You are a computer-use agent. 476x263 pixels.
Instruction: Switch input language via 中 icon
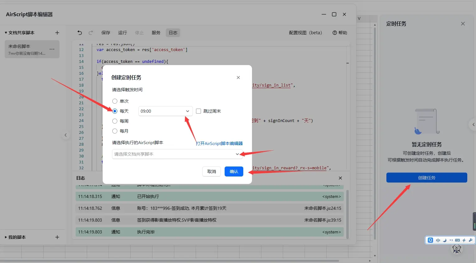click(438, 240)
